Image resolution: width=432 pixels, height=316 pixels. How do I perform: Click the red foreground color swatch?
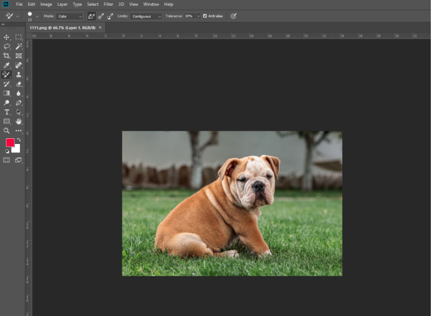(10, 142)
